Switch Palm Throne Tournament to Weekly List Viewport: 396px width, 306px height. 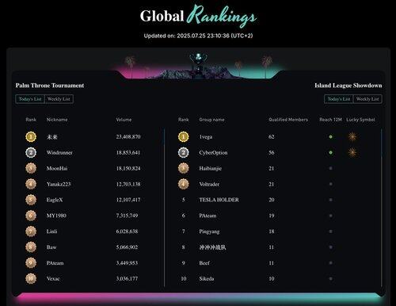point(59,99)
